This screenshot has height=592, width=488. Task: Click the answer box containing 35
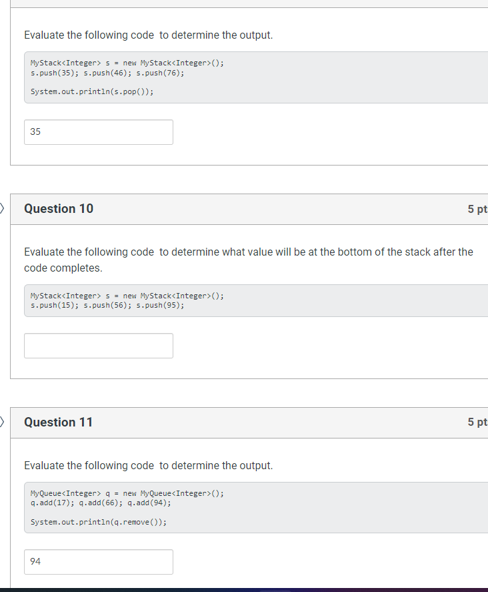[99, 132]
